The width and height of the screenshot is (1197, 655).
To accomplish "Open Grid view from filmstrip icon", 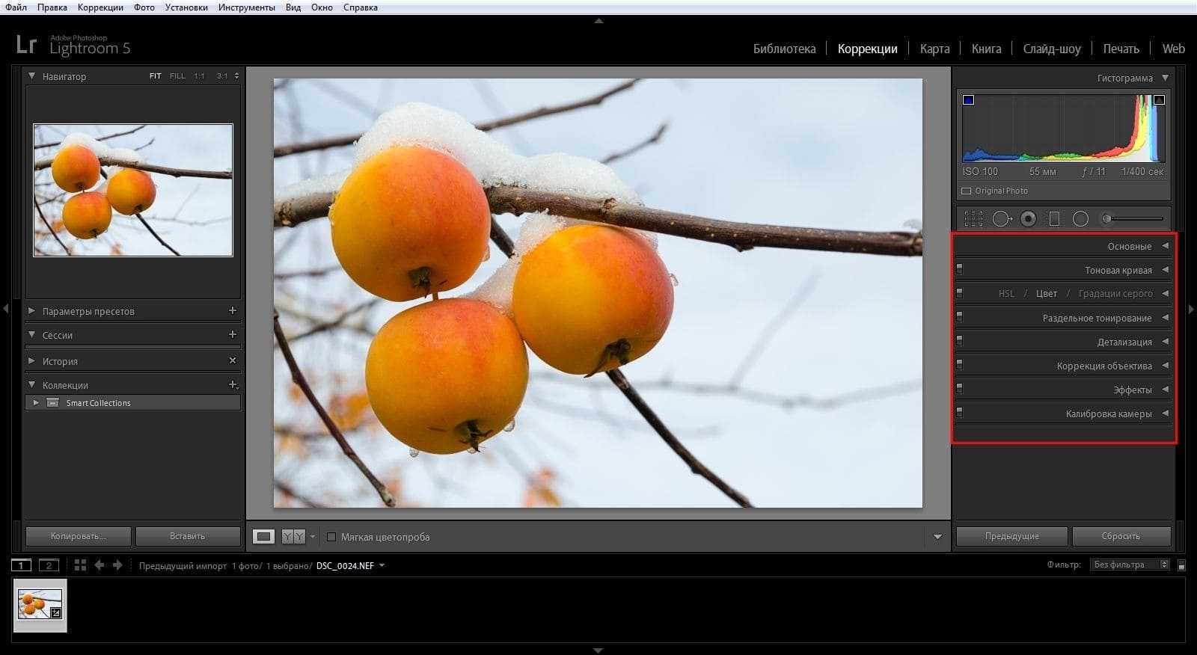I will 80,565.
